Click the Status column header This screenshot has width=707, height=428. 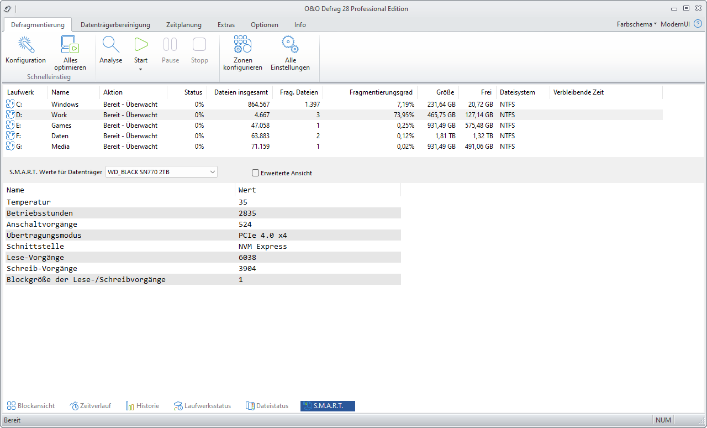coord(186,92)
